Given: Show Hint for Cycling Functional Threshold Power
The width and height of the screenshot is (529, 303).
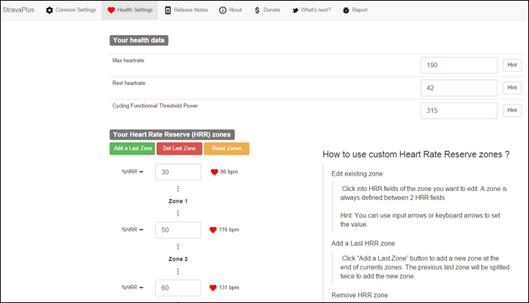Looking at the screenshot, I should [512, 111].
